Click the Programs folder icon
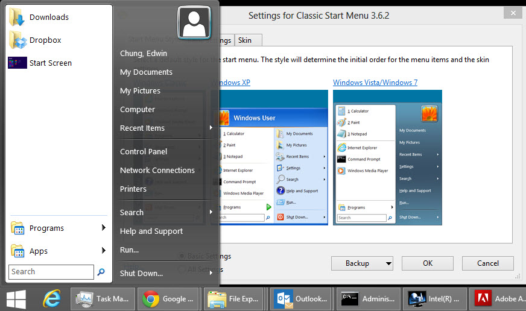This screenshot has height=311, width=526. tap(17, 228)
